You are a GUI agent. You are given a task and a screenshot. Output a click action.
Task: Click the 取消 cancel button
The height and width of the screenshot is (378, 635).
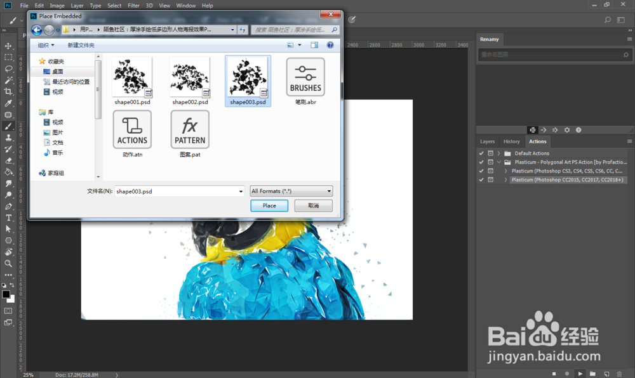pos(314,205)
